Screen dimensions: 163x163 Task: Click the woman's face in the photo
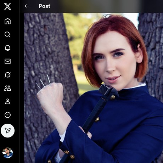pos(112,61)
